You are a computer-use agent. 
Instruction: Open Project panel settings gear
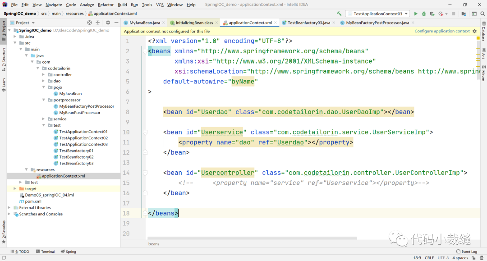108,23
